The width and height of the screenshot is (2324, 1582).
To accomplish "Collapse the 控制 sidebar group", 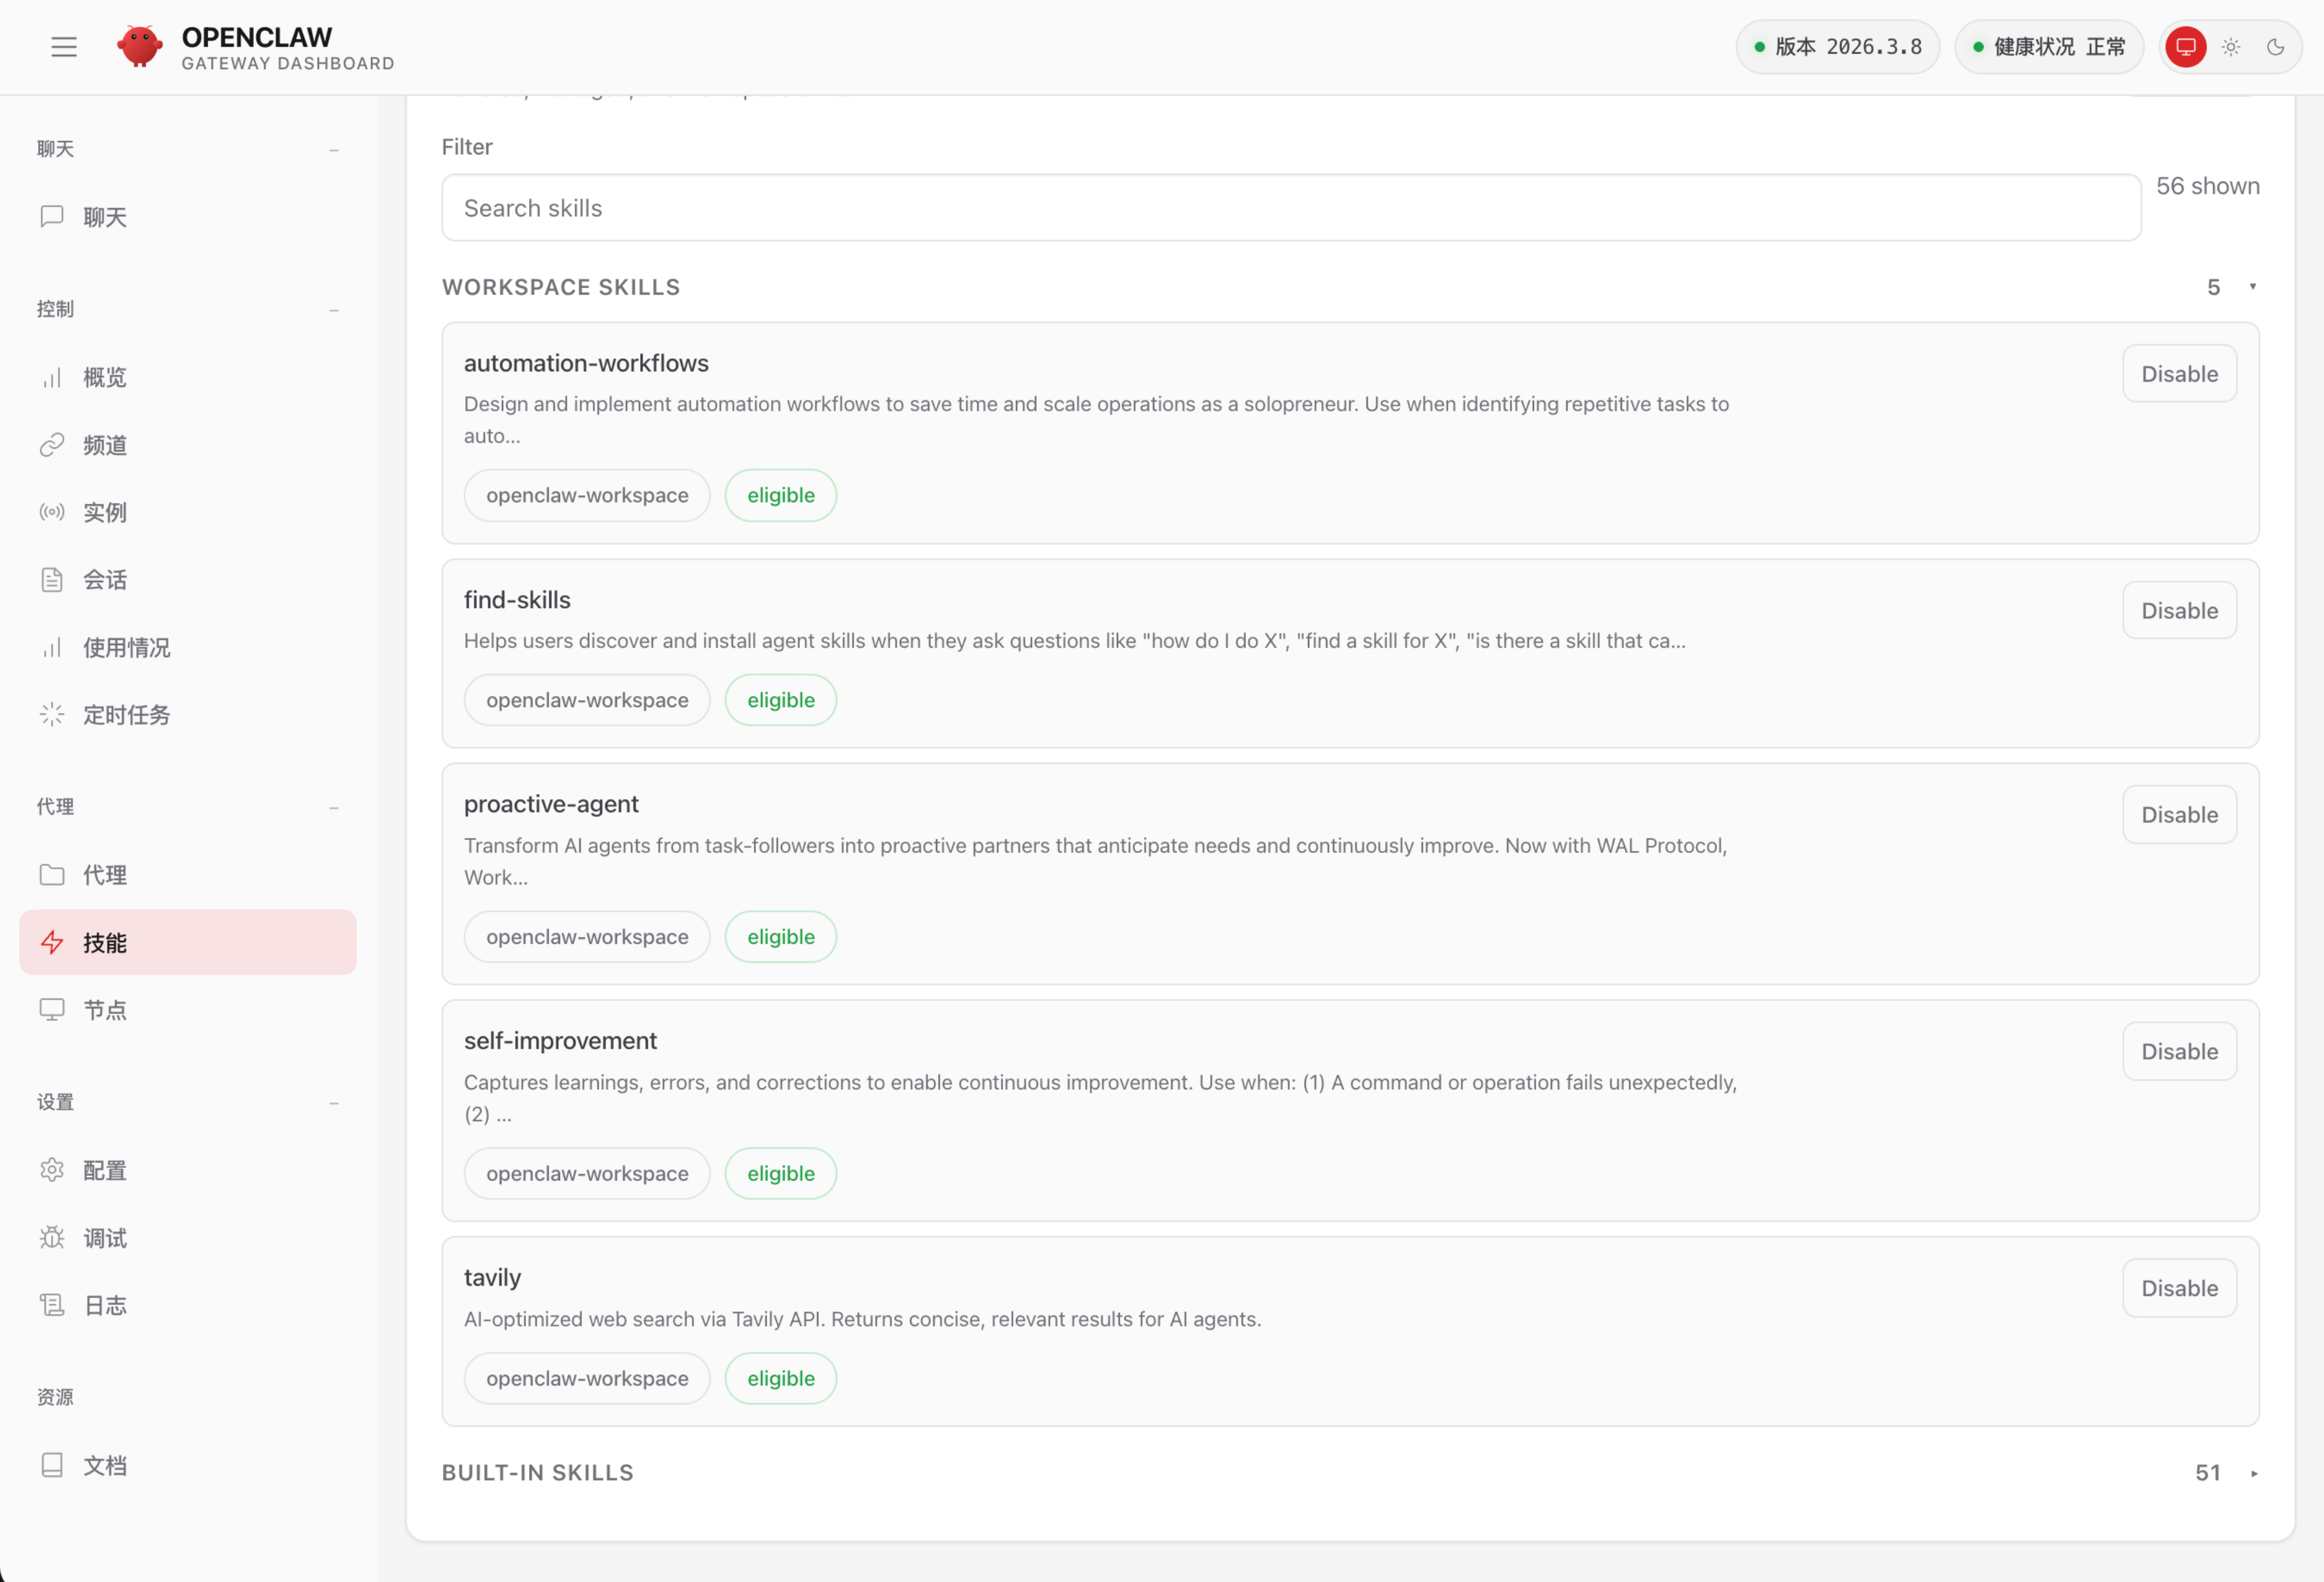I will pyautogui.click(x=334, y=310).
